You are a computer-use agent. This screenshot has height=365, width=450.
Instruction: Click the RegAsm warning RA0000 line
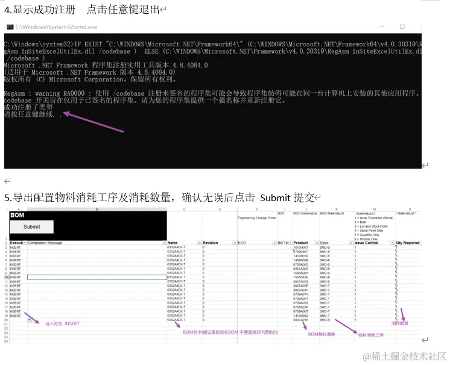point(213,93)
